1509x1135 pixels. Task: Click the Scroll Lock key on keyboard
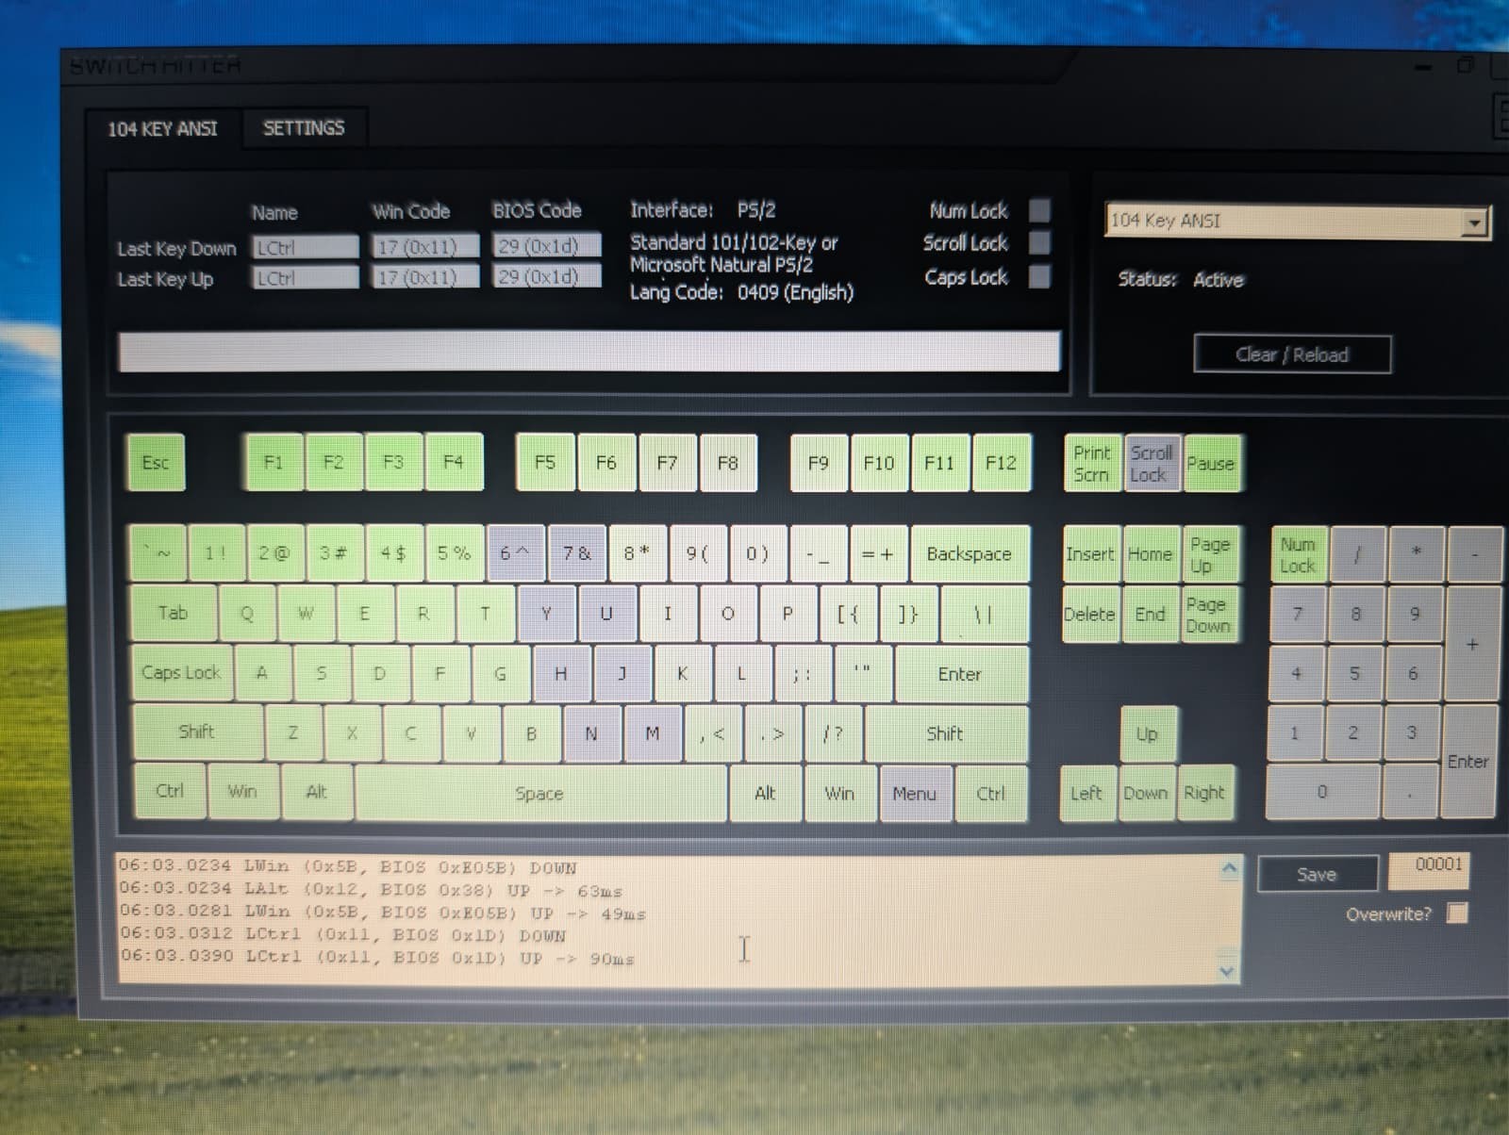[1152, 463]
